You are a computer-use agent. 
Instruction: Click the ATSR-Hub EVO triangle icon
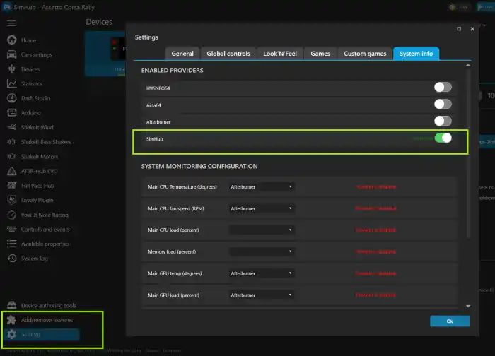[x=12, y=171]
